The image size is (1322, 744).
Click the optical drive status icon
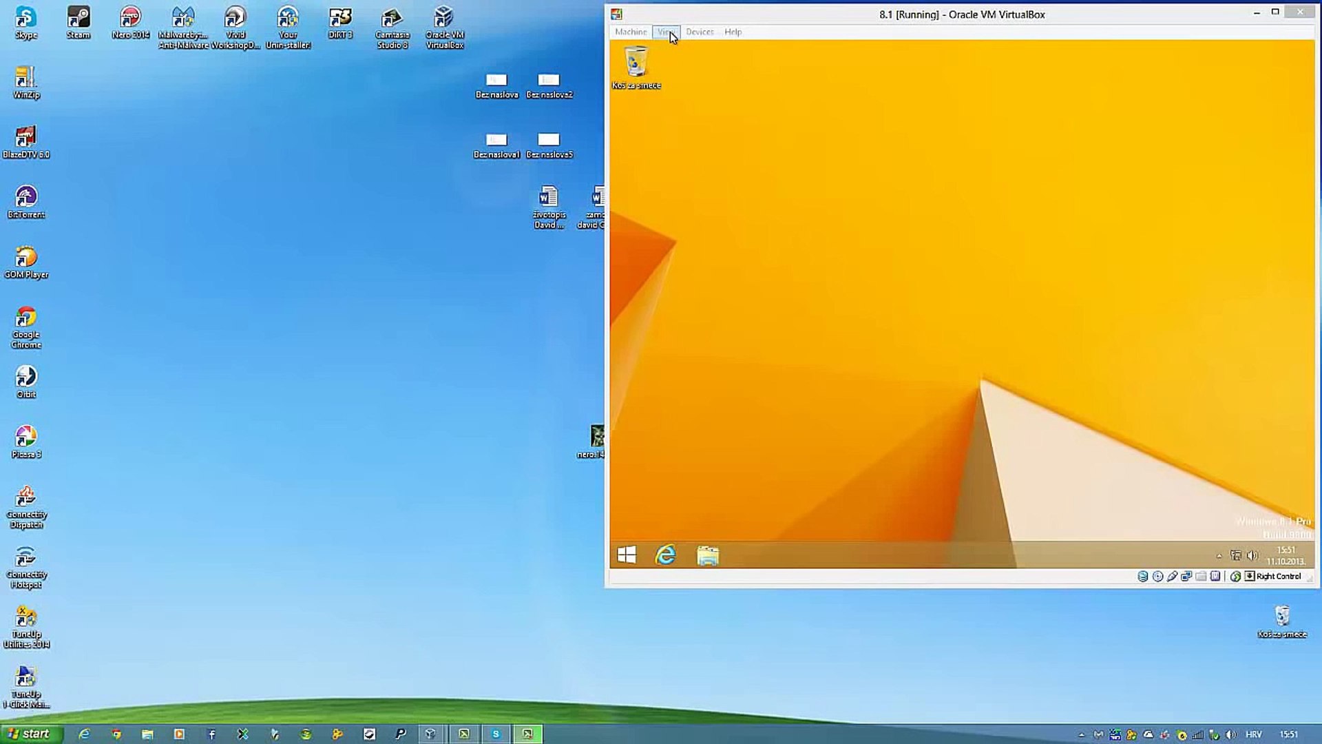[x=1157, y=577]
